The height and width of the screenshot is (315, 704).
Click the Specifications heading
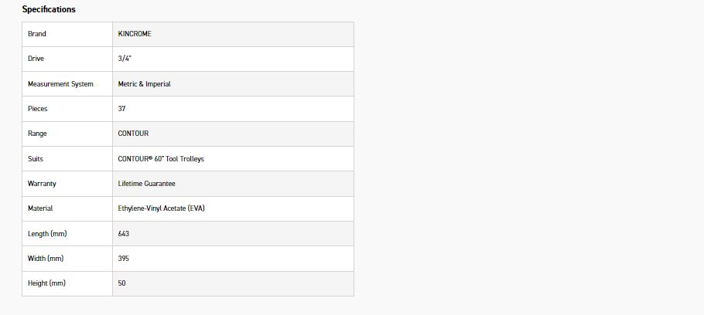49,9
